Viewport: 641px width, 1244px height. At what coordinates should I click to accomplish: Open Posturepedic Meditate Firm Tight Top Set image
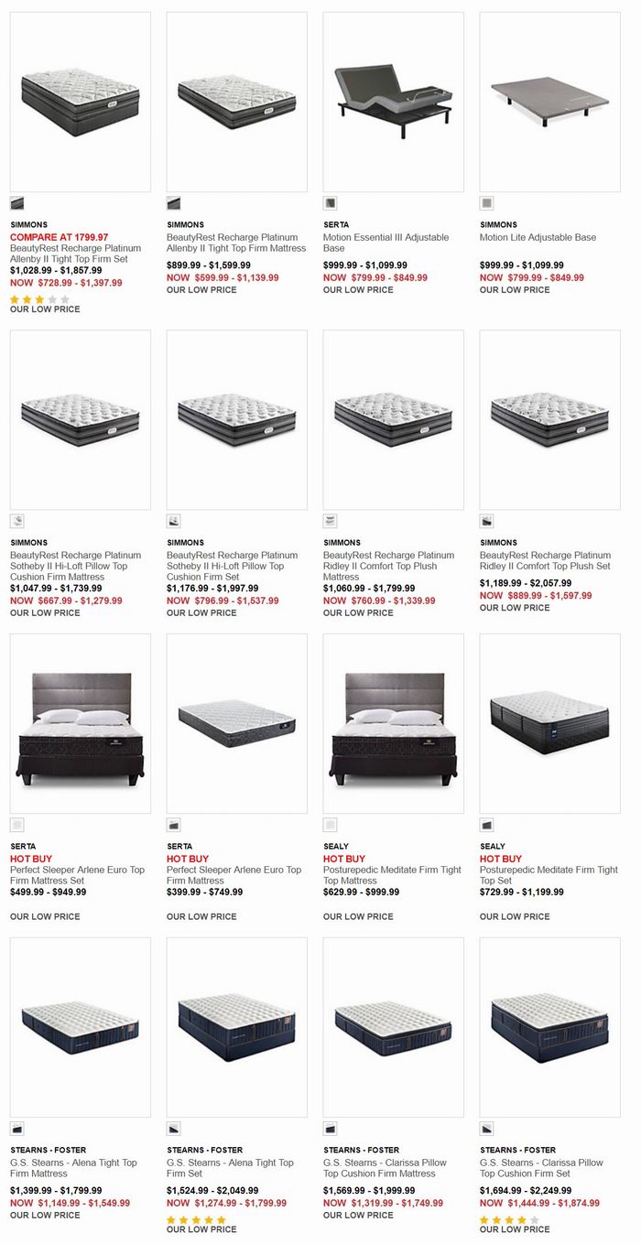(x=550, y=723)
